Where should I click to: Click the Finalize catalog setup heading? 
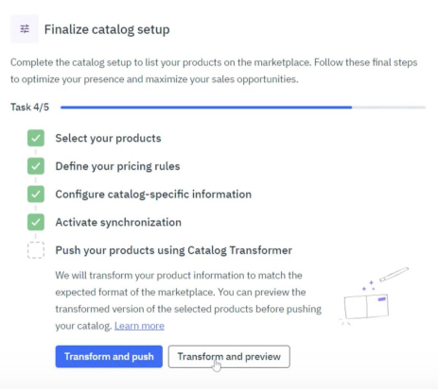[107, 29]
